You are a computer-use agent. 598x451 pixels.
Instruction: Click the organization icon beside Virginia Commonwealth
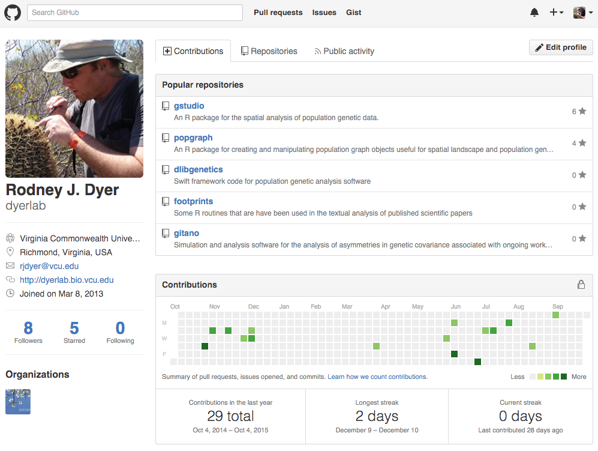pos(10,238)
